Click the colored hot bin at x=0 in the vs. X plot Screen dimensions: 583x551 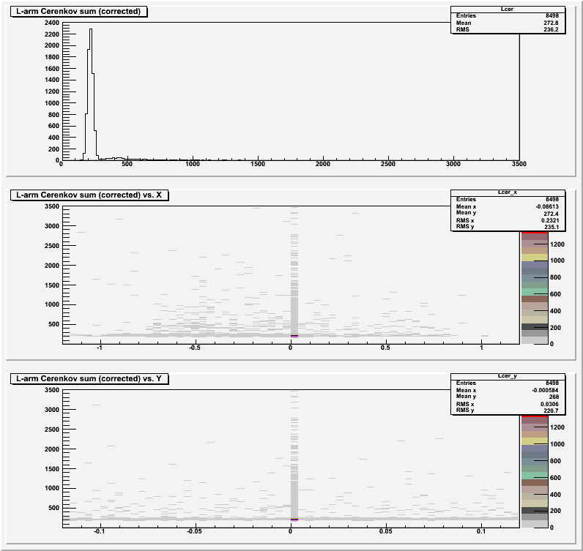294,337
